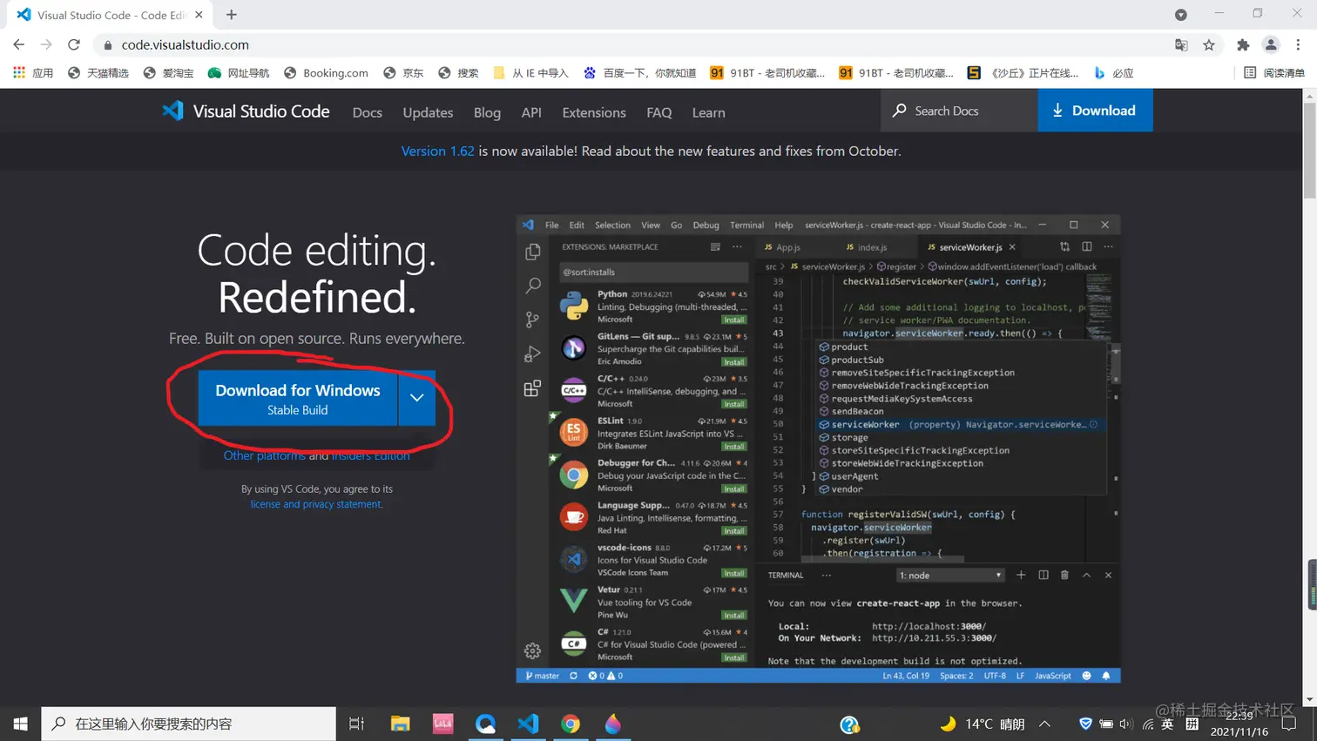Viewport: 1317px width, 741px height.
Task: Click the VS Code editor screenshot image
Action: (x=818, y=448)
